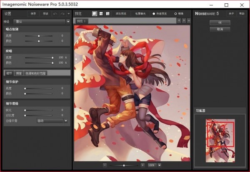Click the 降噪 亮度 slider handle
This screenshot has width=250, height=172.
pyautogui.click(x=52, y=57)
